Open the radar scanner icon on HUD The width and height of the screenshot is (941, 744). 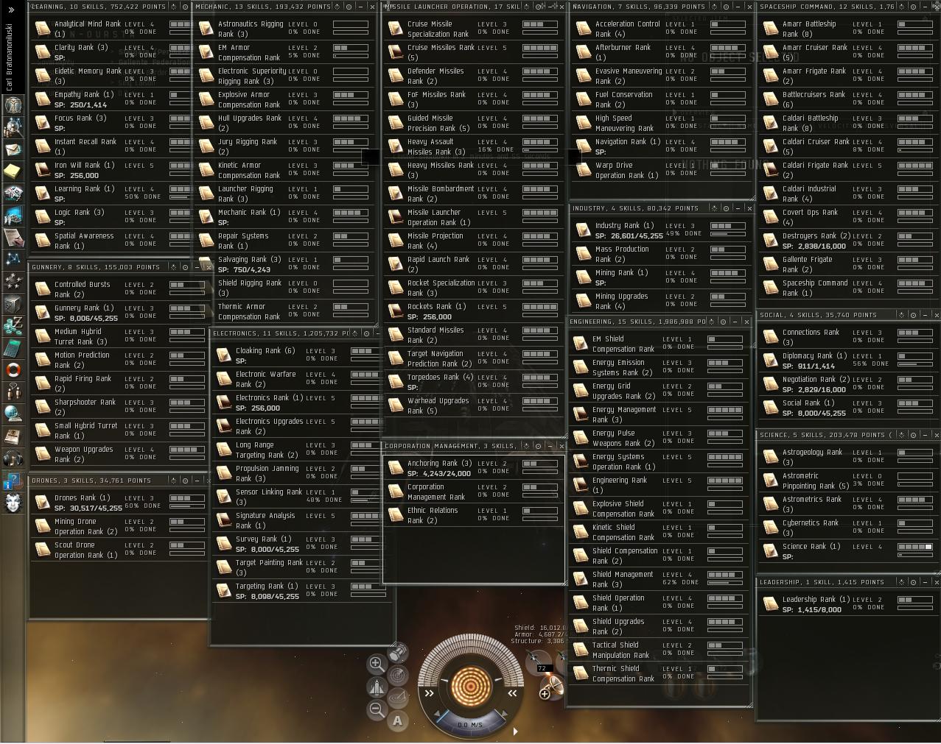(398, 676)
